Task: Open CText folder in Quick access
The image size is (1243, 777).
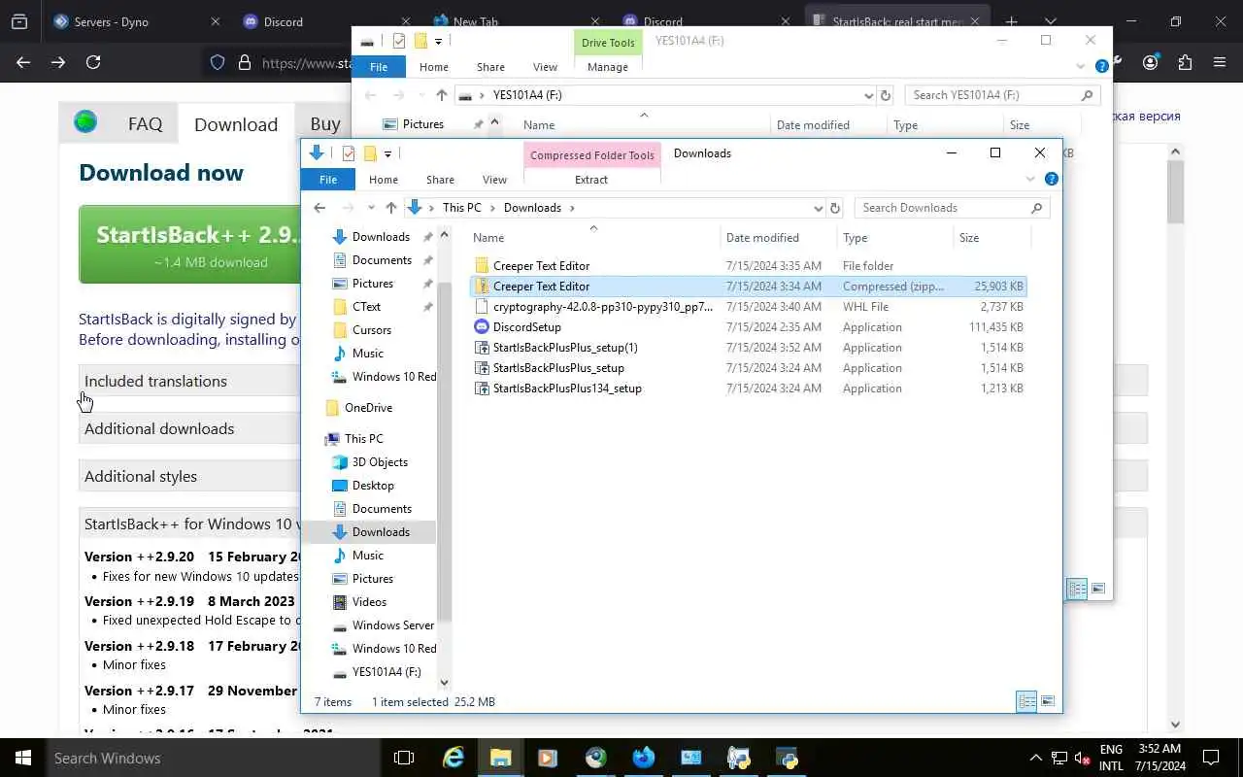Action: point(366,307)
